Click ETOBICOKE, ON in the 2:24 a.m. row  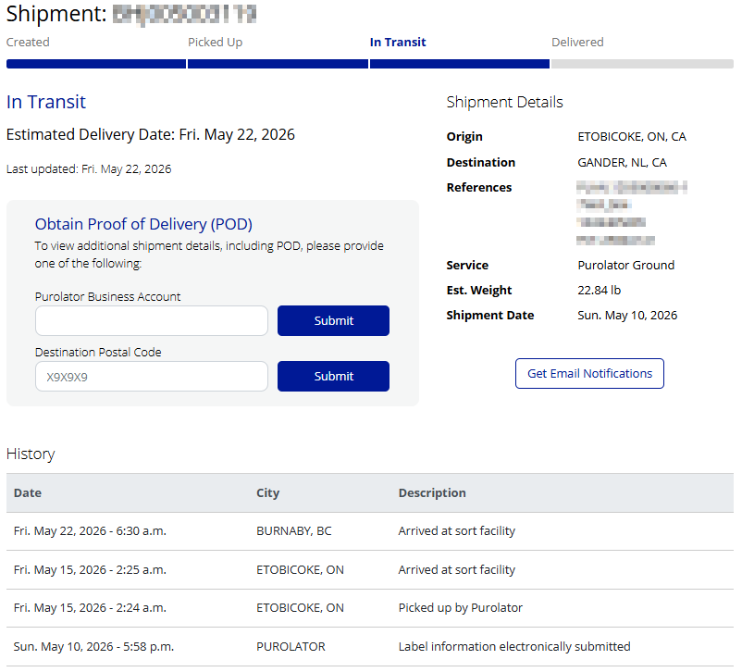click(x=300, y=608)
